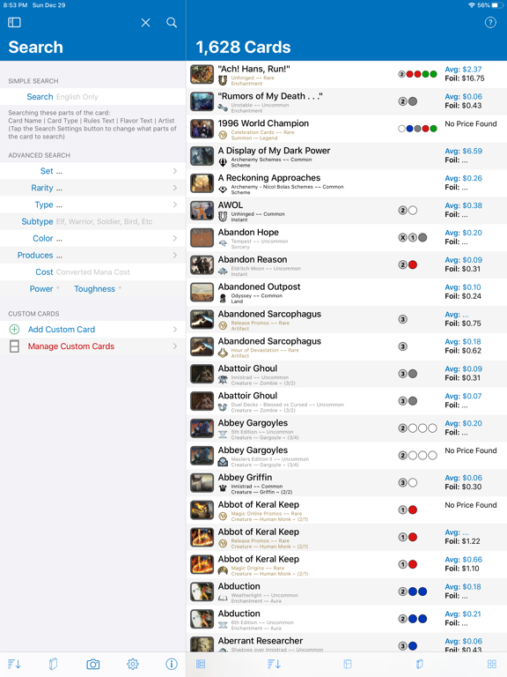Tap the box icon in card list footer
This screenshot has width=507, height=677.
click(348, 664)
